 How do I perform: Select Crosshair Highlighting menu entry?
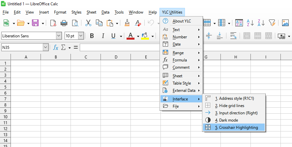(236, 128)
